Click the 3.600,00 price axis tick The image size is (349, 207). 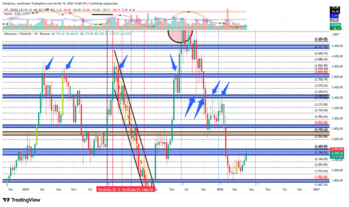pyautogui.click(x=337, y=88)
